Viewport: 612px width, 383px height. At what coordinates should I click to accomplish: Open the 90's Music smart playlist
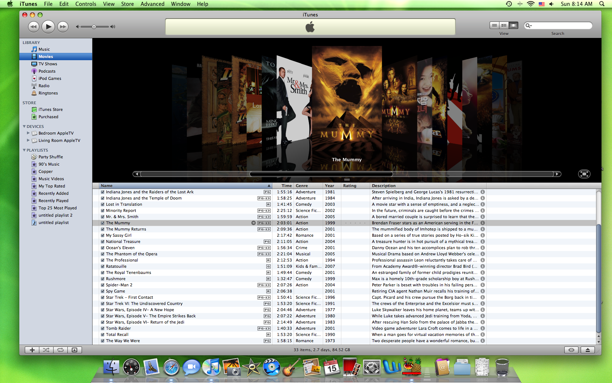[49, 164]
